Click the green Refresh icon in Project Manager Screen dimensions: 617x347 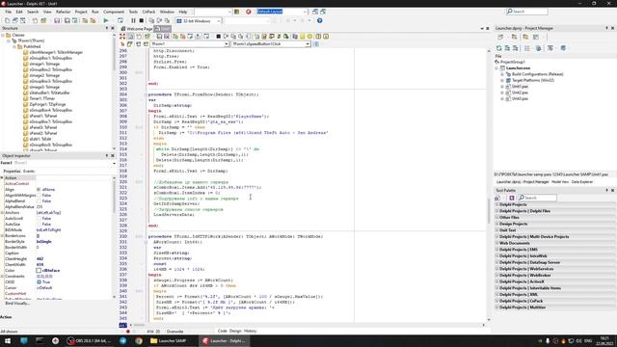click(499, 48)
